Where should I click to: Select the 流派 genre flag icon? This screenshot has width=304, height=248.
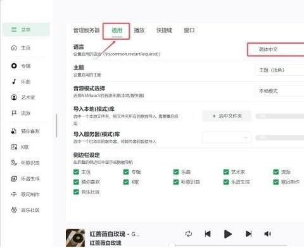14,113
